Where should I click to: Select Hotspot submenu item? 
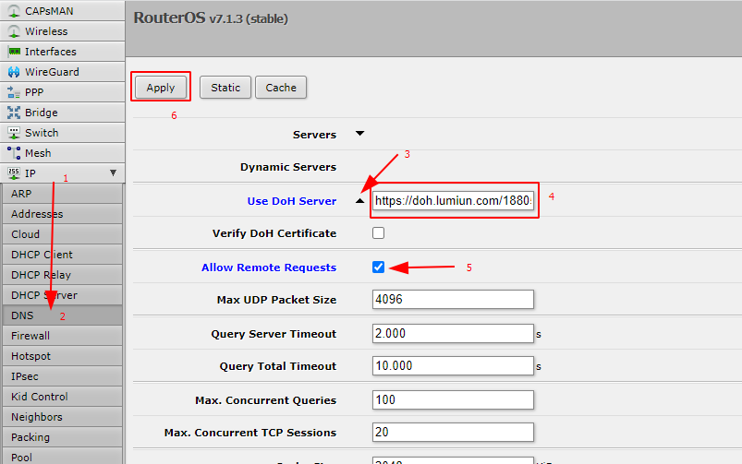pos(63,356)
